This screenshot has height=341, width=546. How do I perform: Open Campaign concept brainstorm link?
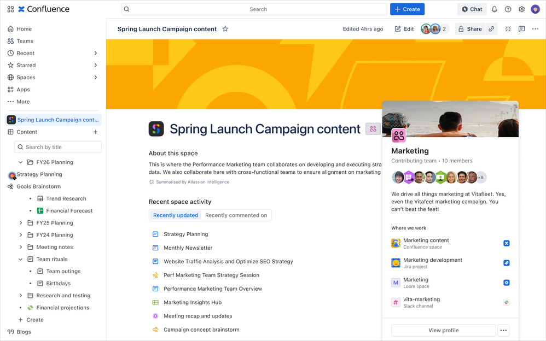coord(201,330)
